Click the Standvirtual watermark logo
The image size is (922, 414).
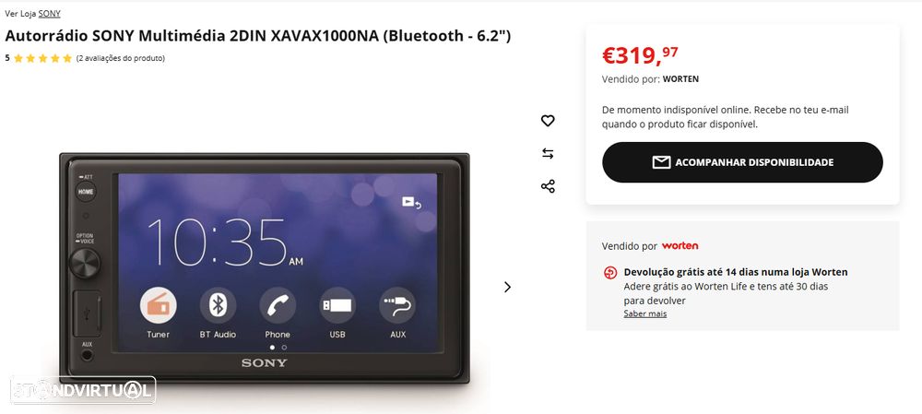coord(83,390)
